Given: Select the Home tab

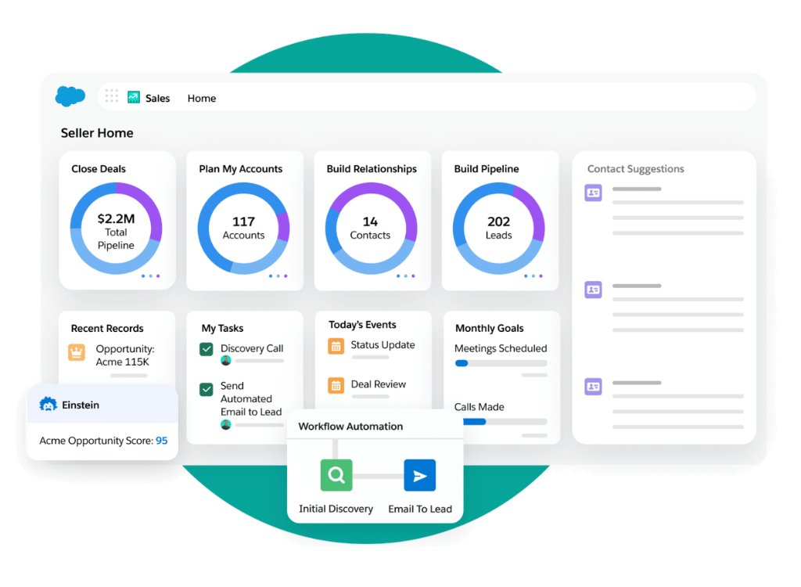Looking at the screenshot, I should [201, 98].
